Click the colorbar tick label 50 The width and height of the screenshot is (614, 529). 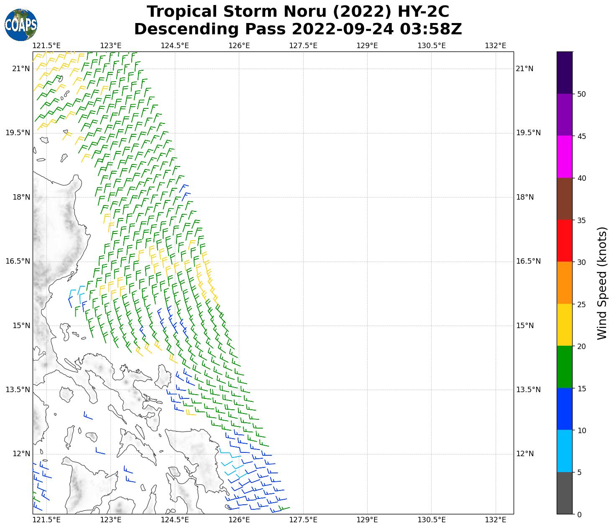[581, 94]
